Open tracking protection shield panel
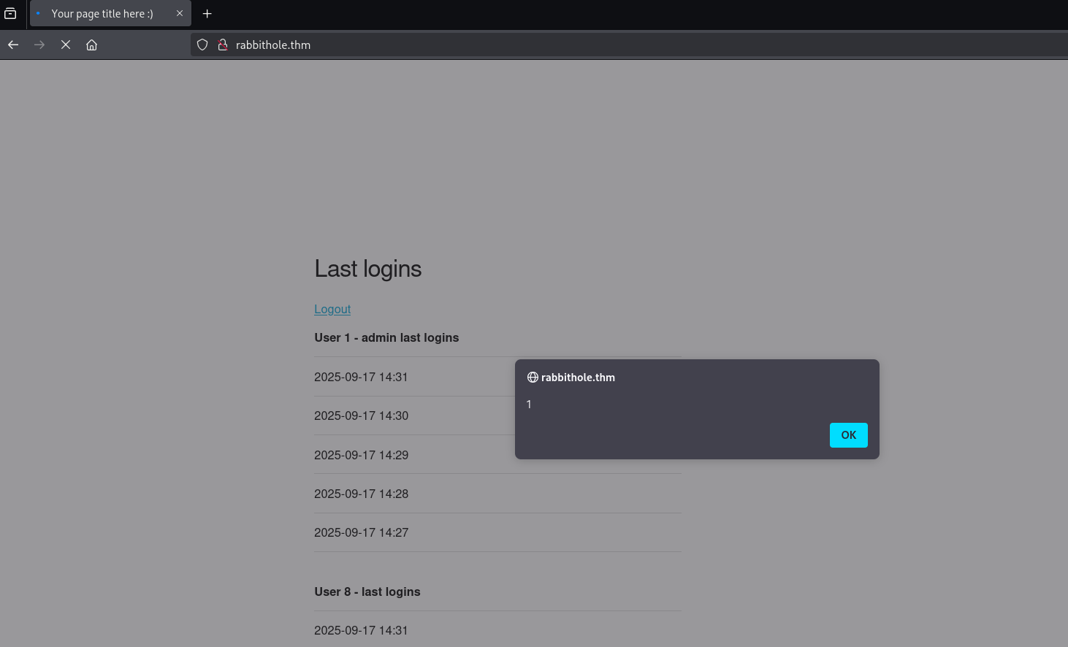 (x=202, y=45)
